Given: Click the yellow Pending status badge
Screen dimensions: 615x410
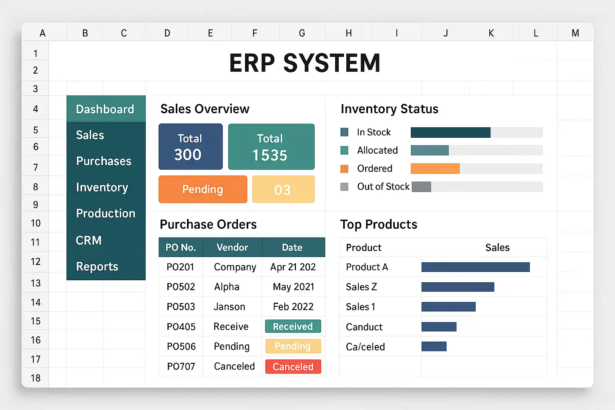Looking at the screenshot, I should pyautogui.click(x=293, y=346).
